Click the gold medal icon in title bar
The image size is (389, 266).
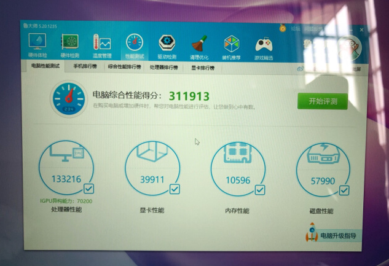point(283,28)
